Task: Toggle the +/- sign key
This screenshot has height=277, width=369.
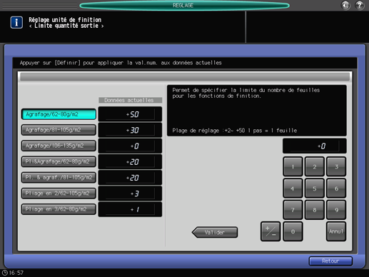Action: tap(271, 231)
